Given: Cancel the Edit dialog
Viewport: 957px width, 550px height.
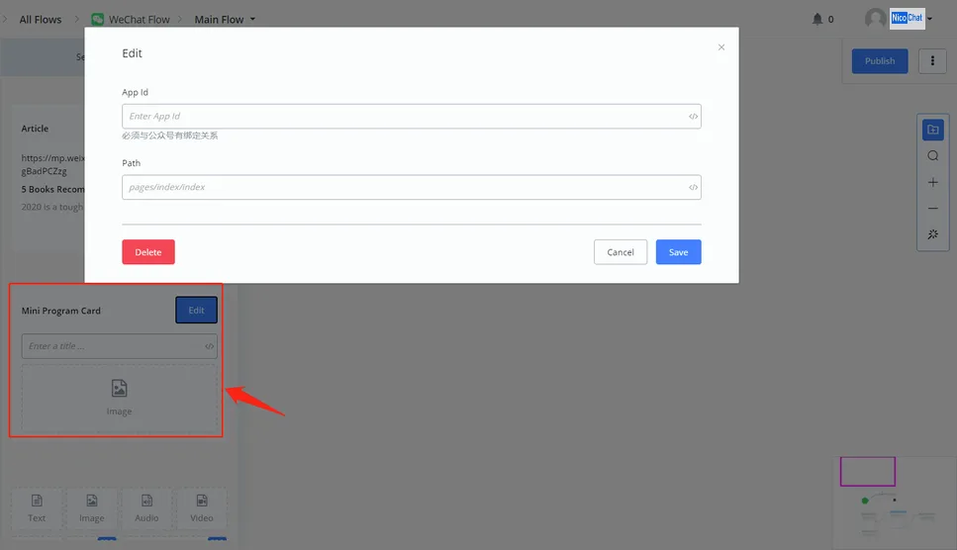Looking at the screenshot, I should [x=621, y=252].
